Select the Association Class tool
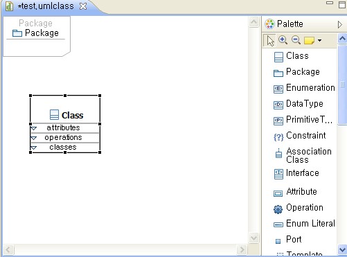This screenshot has width=347, height=257. [303, 155]
